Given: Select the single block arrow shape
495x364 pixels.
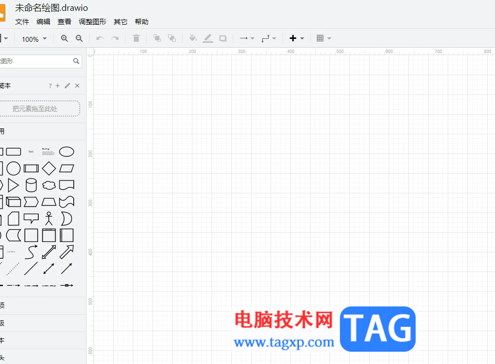Looking at the screenshot, I should (x=66, y=252).
